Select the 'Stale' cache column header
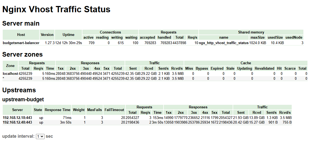 point(230,68)
